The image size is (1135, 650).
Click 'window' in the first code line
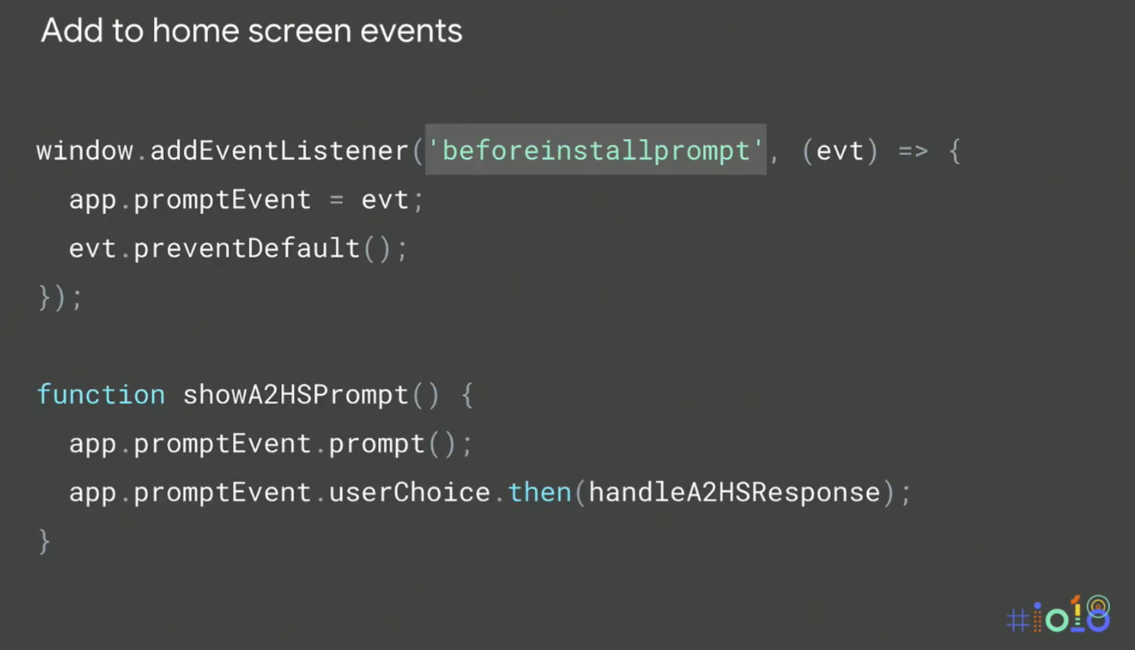[85, 150]
